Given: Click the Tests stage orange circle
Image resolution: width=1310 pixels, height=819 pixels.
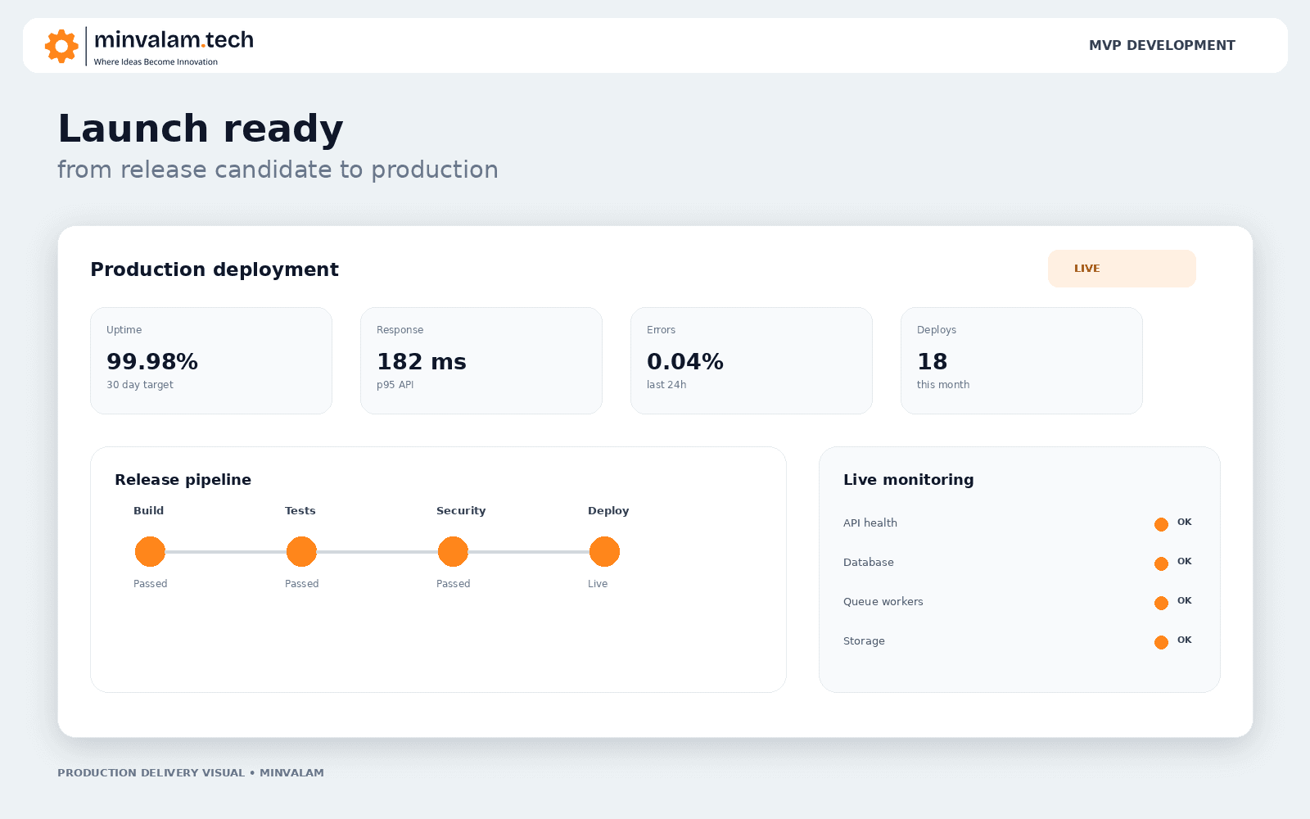Looking at the screenshot, I should pos(301,551).
